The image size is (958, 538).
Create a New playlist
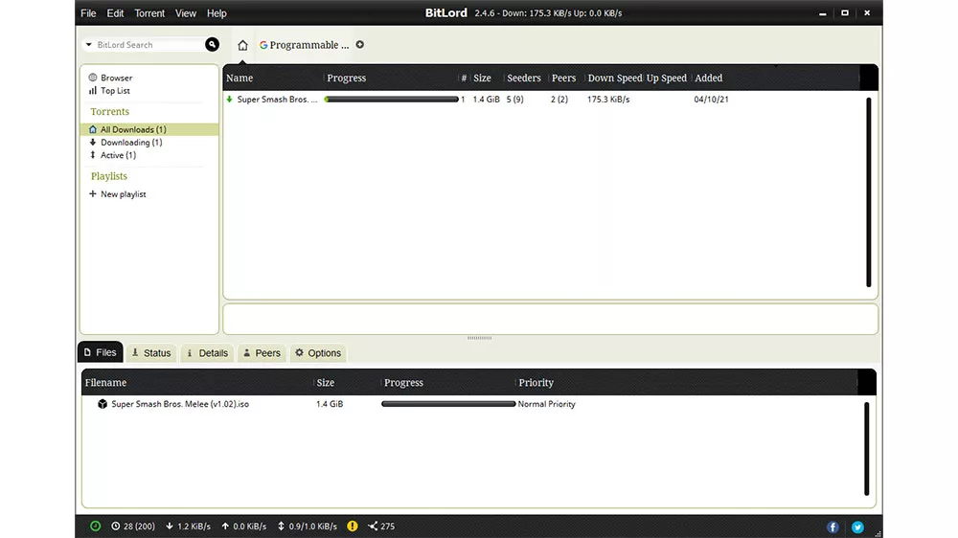[117, 194]
